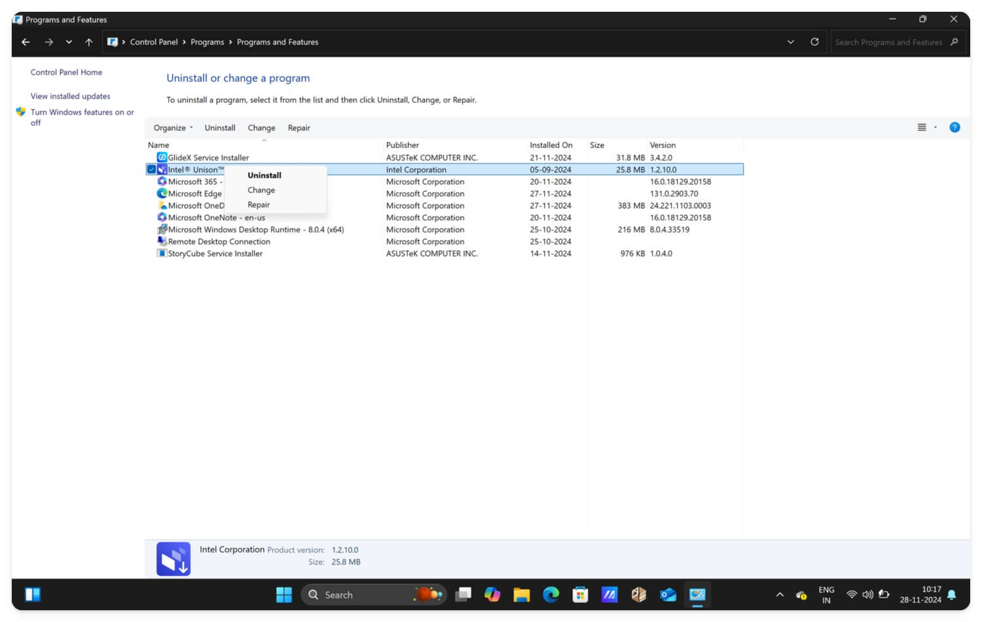Click the Intel Unison icon in the details pane

173,558
